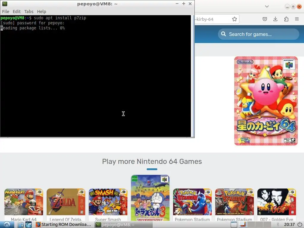Screen dimensions: 304x228
Task: Click the 'Reading package lists... 0%' line
Action: [x=33, y=28]
